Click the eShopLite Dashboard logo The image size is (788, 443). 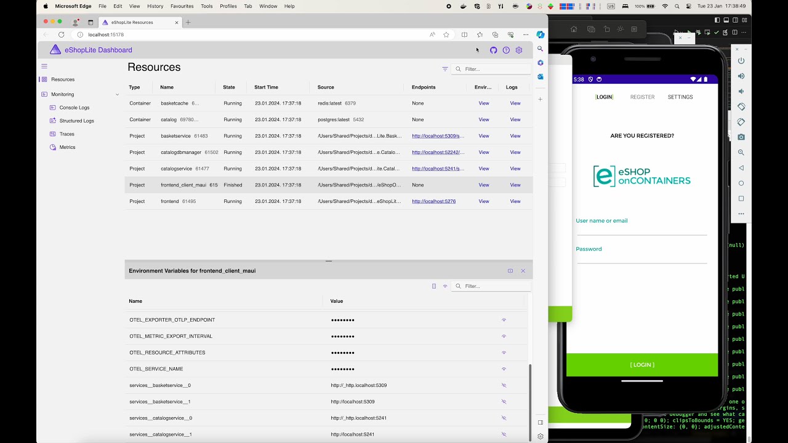click(x=55, y=50)
